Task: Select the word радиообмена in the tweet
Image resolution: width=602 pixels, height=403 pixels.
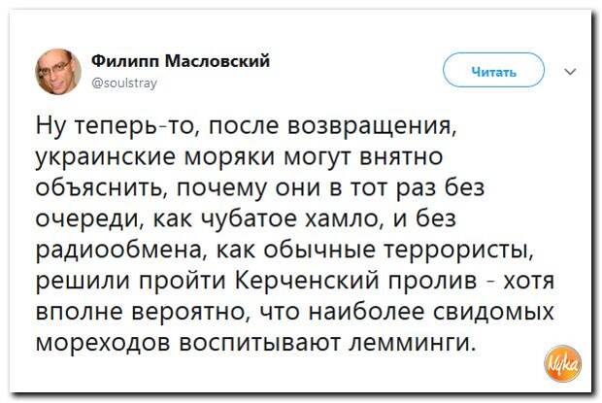Action: pos(118,250)
